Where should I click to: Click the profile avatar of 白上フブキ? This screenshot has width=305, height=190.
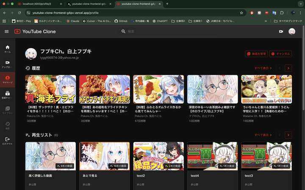pos(31,54)
